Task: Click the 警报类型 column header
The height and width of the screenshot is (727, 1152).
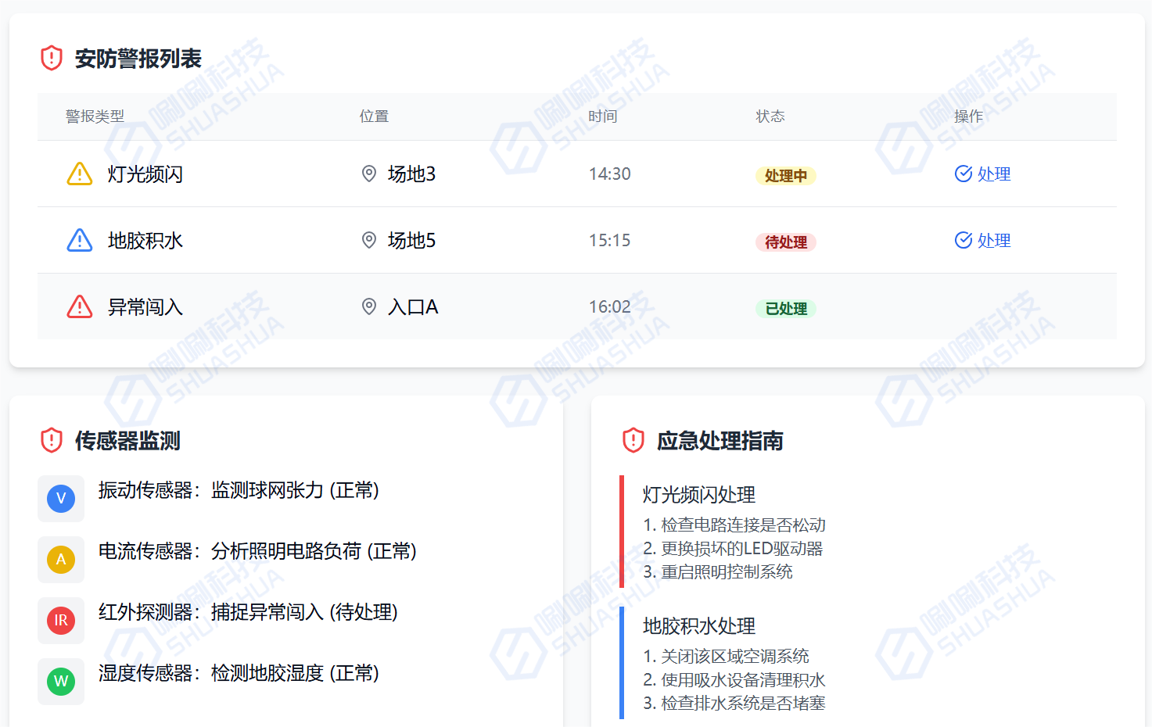Action: click(95, 116)
